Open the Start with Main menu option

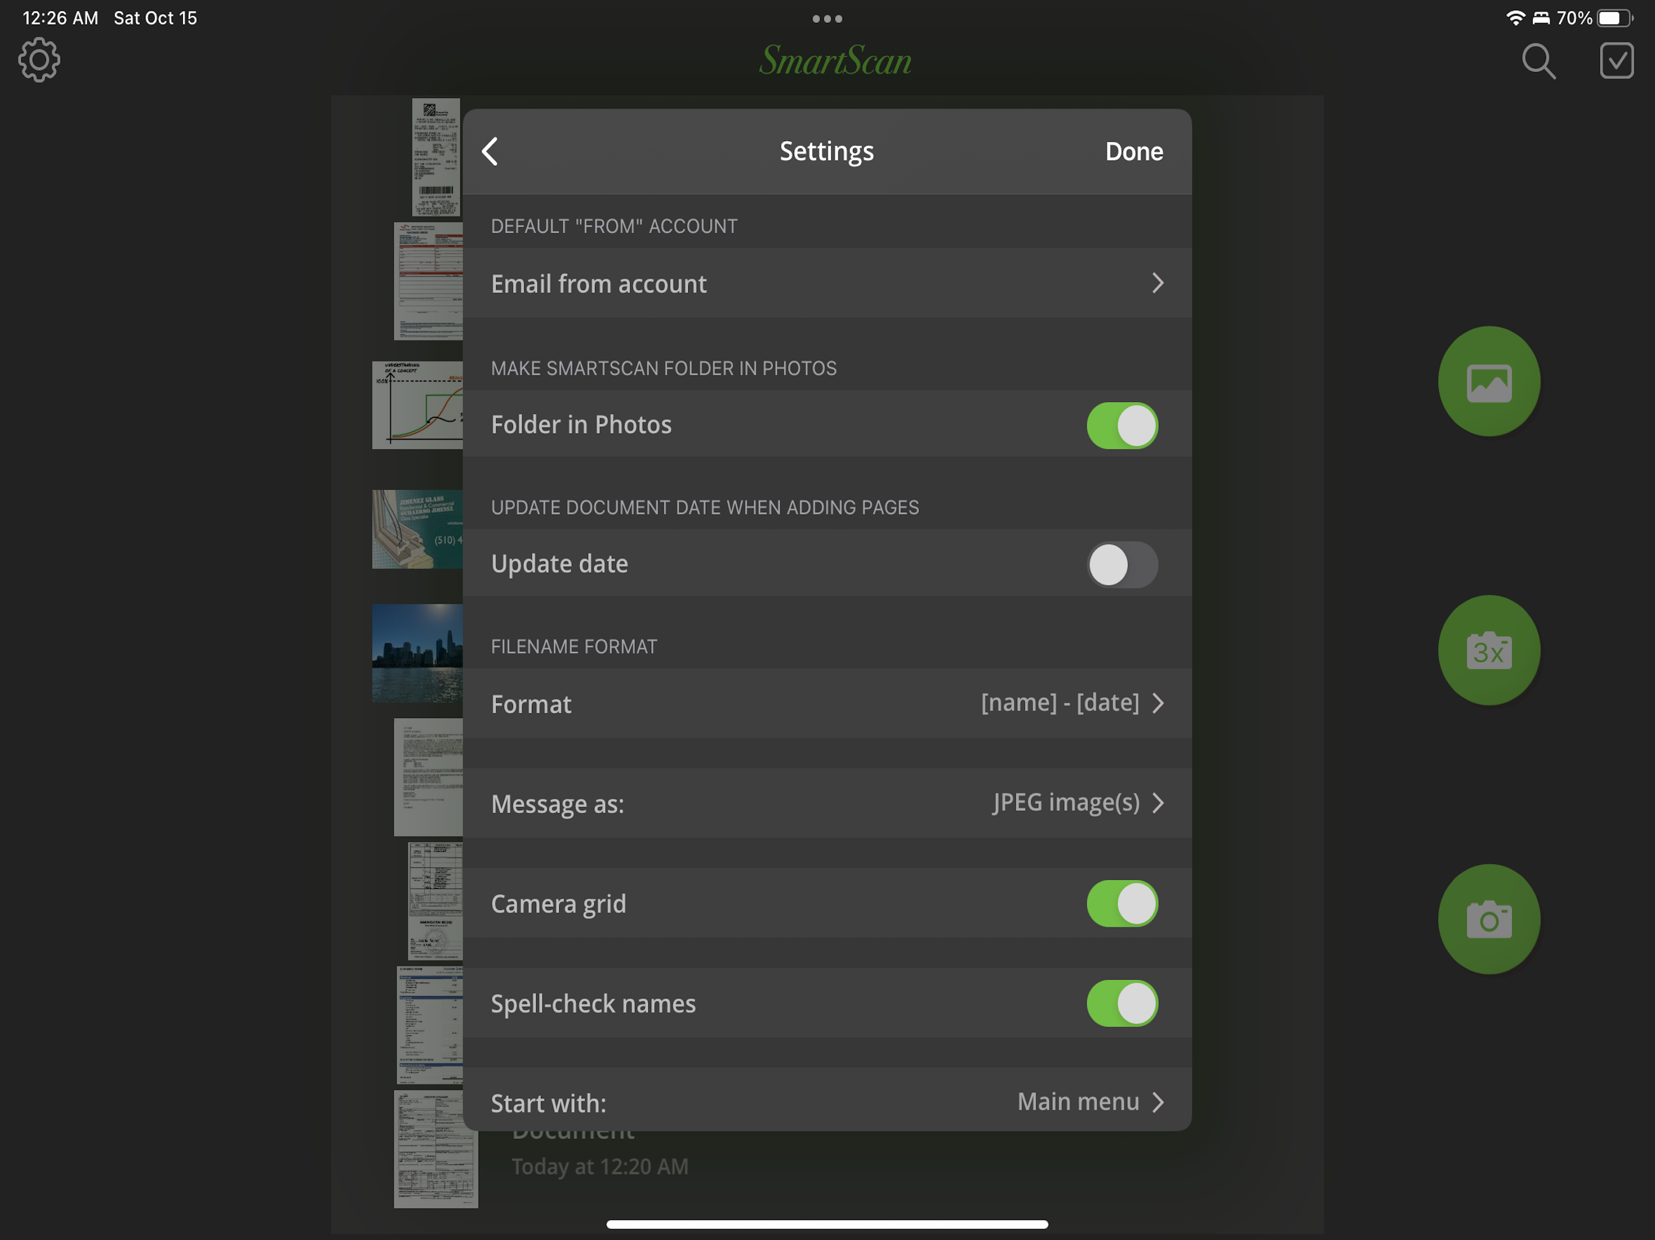click(x=827, y=1101)
